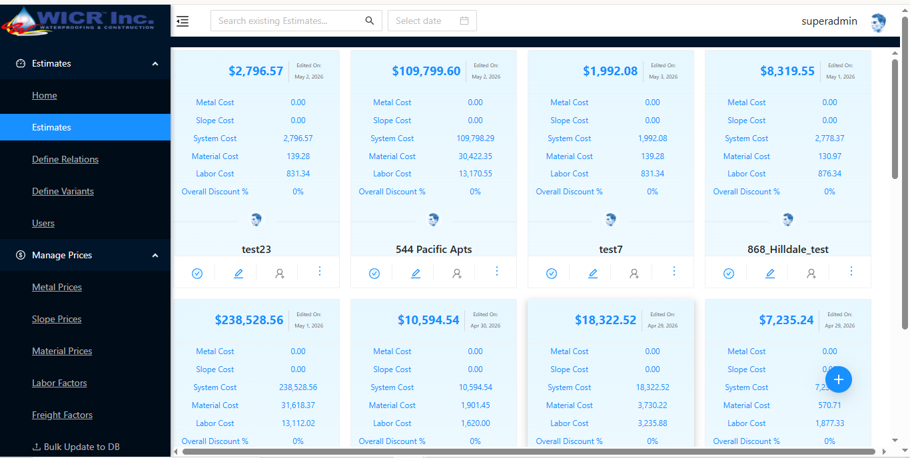Open Freight Factors page

tap(62, 415)
